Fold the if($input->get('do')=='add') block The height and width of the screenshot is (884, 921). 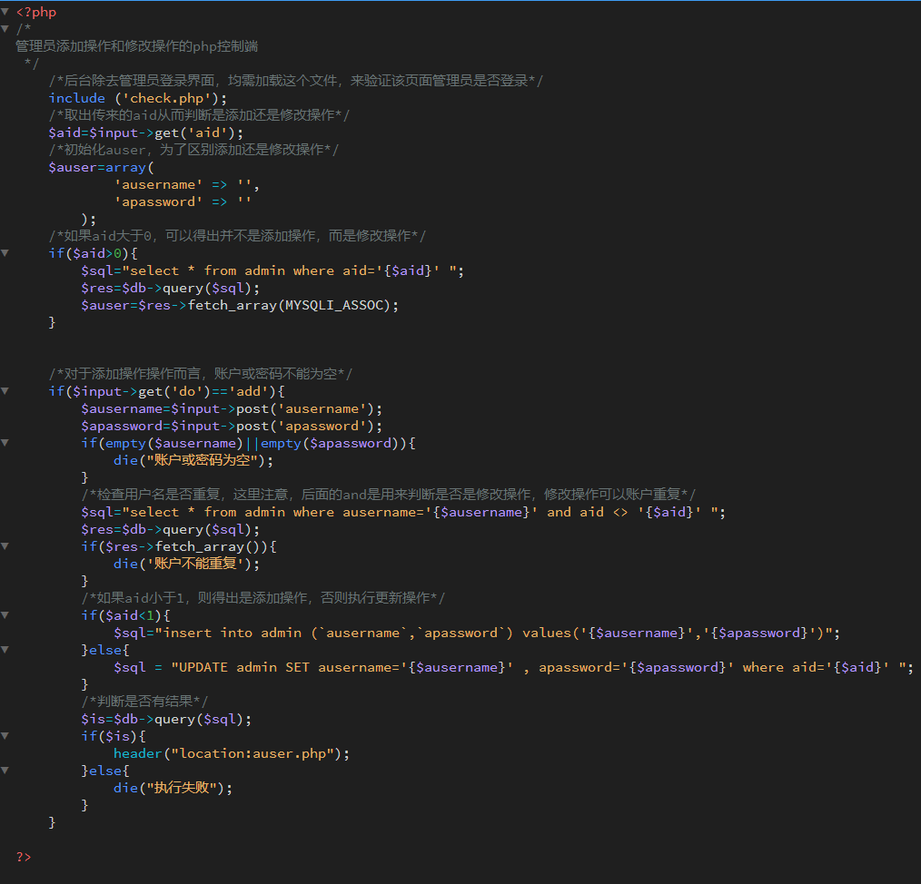click(x=5, y=391)
